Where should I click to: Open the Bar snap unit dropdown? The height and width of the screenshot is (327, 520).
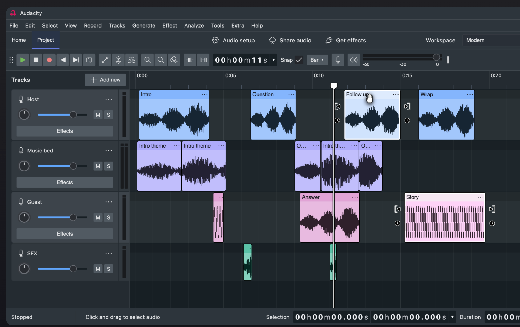317,60
